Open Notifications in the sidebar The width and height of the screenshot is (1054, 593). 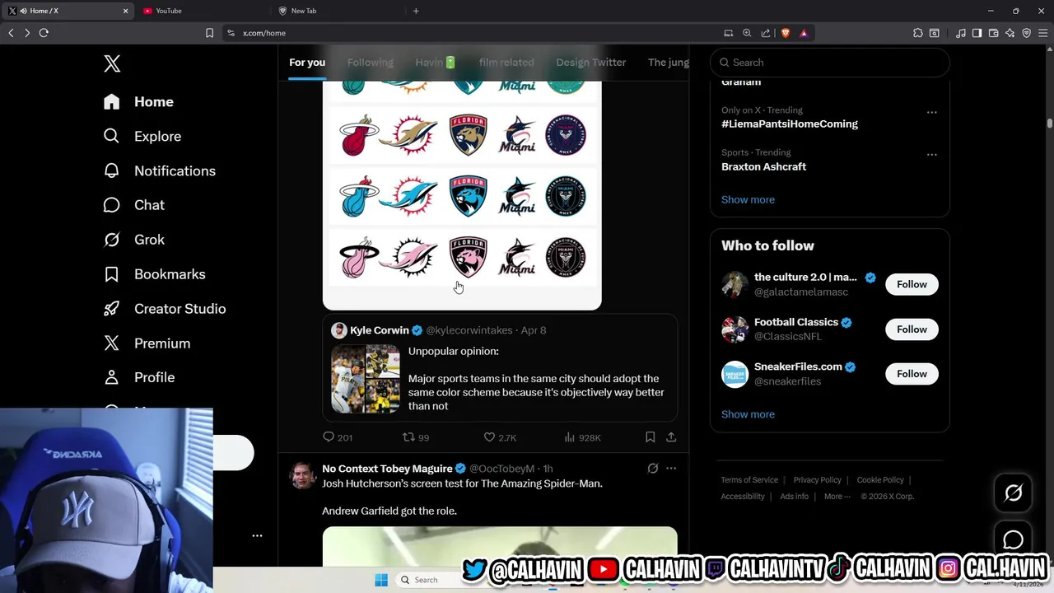tap(159, 170)
